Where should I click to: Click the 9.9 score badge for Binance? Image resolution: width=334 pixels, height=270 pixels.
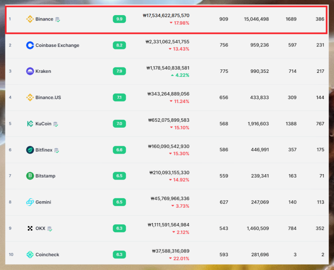click(x=119, y=19)
